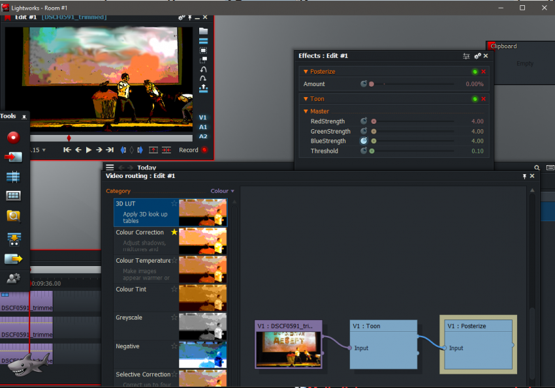Click the pop-out window icon beside viewer

tap(203, 60)
